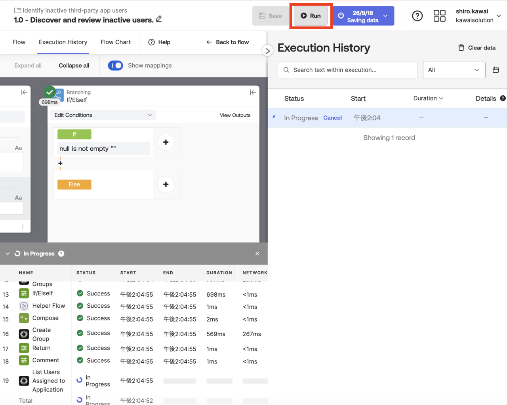507x405 pixels.
Task: Open the left card's three-dot options menu
Action: tap(23, 226)
